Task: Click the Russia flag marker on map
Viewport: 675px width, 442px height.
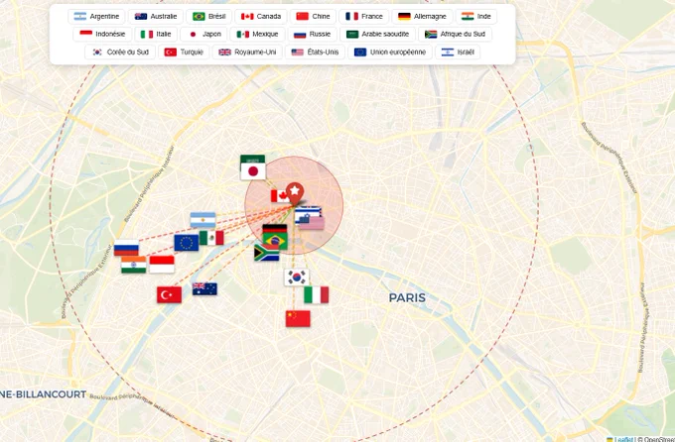Action: coord(126,248)
